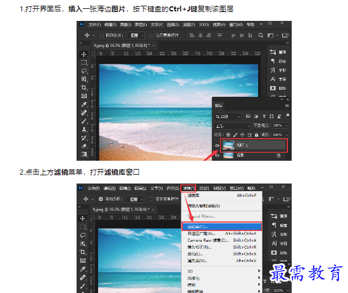Click the search magnifier in step 1 options bar

tap(261, 35)
